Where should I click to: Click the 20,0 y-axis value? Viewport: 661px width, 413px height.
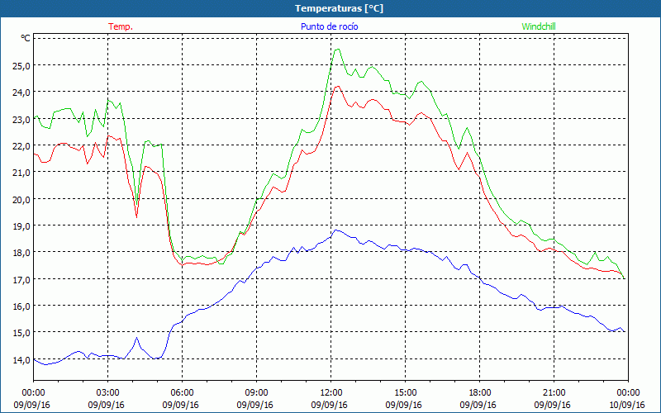coord(22,199)
